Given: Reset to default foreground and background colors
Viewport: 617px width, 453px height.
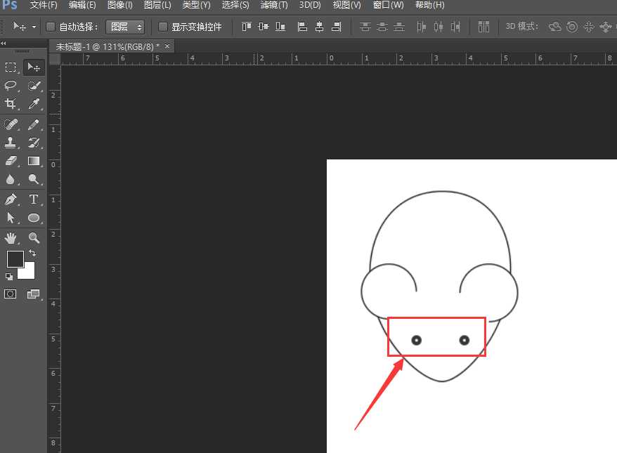Looking at the screenshot, I should point(9,277).
